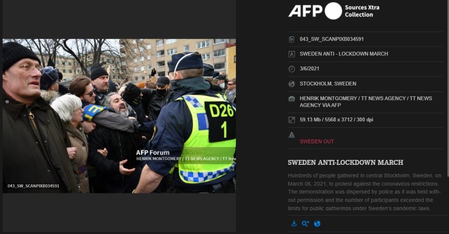Screen dimensions: 449x234
Task: Click the magnifier similar-search icon
Action: (x=305, y=224)
